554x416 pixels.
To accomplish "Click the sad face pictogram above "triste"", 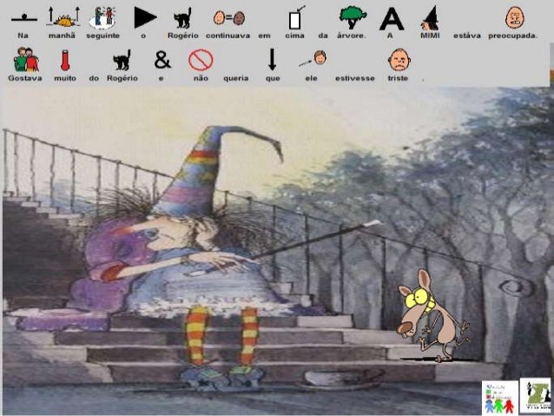I will tap(399, 60).
